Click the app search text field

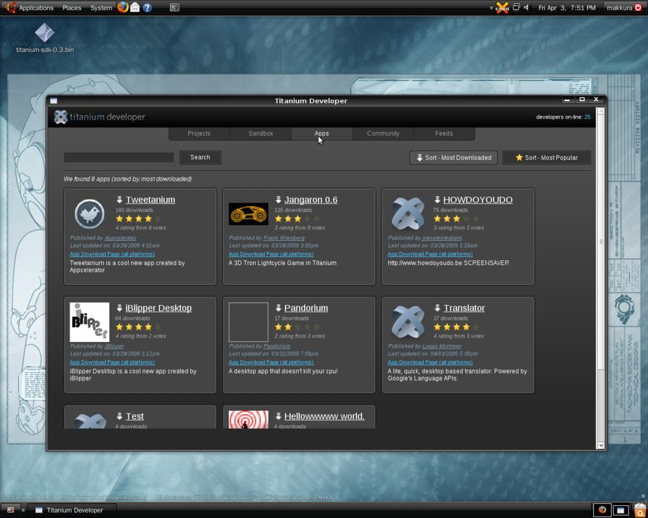pos(119,157)
